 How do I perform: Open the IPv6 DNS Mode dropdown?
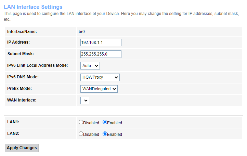pos(100,77)
